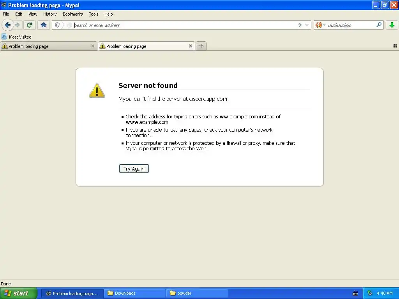This screenshot has height=299, width=399.
Task: Click the yellow warning triangle on the error page
Action: tap(97, 90)
